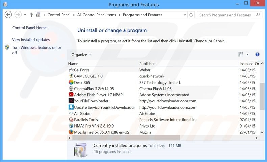Focus the Search Programs and Features box
This screenshot has width=267, height=162.
pos(229,15)
